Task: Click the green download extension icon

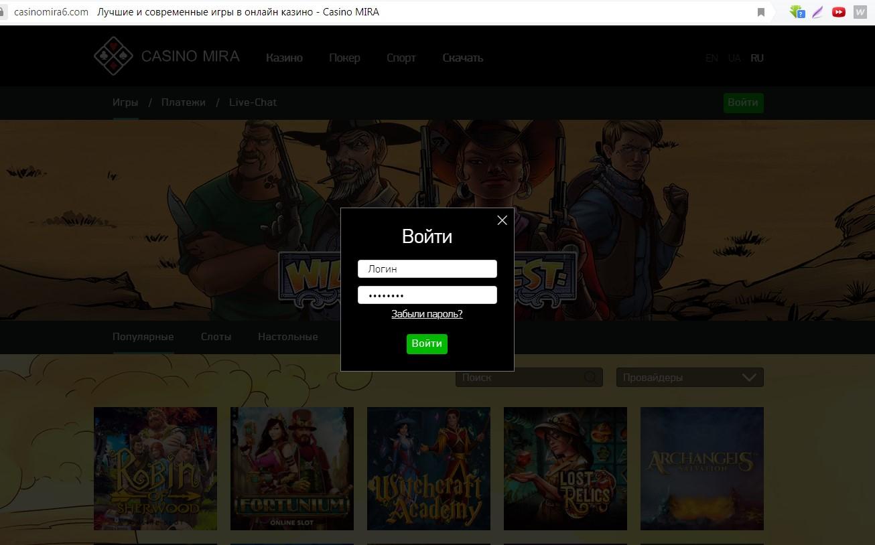Action: tap(797, 12)
